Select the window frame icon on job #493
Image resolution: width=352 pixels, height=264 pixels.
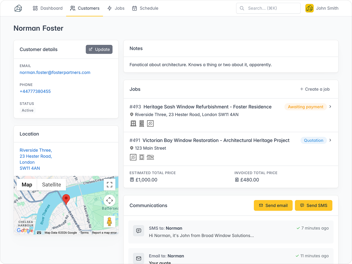(133, 123)
